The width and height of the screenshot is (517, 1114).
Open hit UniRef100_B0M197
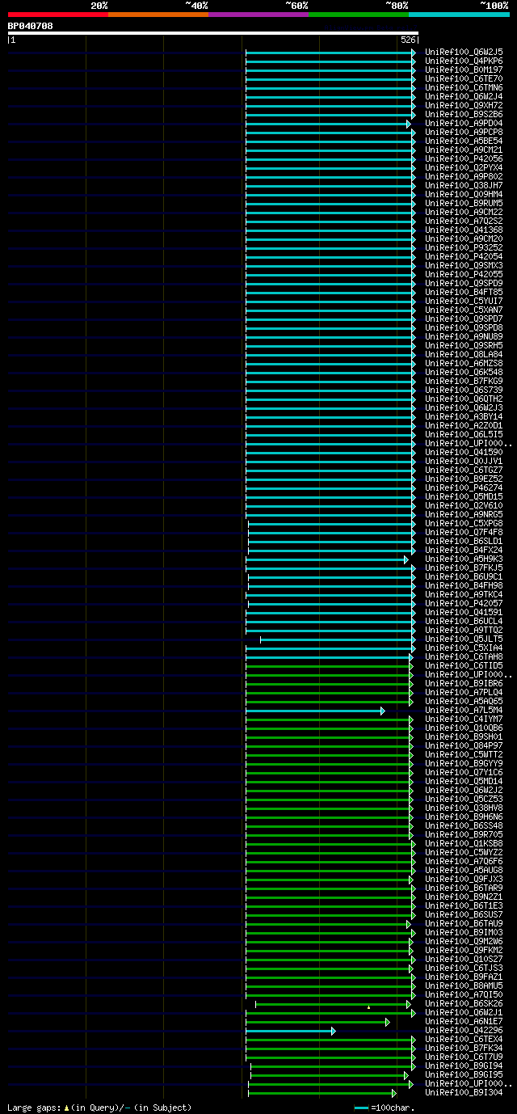[x=464, y=70]
